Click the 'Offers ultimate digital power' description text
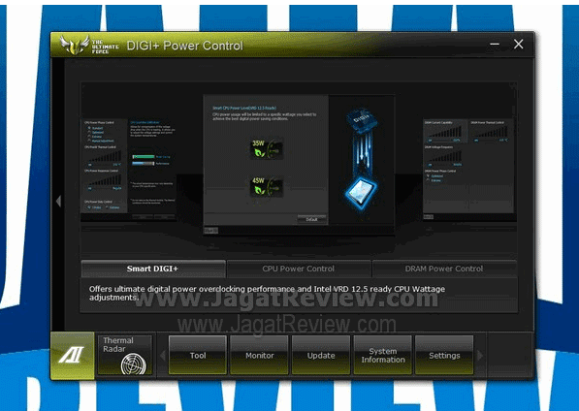This screenshot has width=579, height=411. point(267,293)
